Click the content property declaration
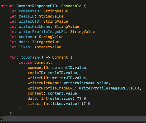Viewport: 146px width, 123px height. coord(27,37)
